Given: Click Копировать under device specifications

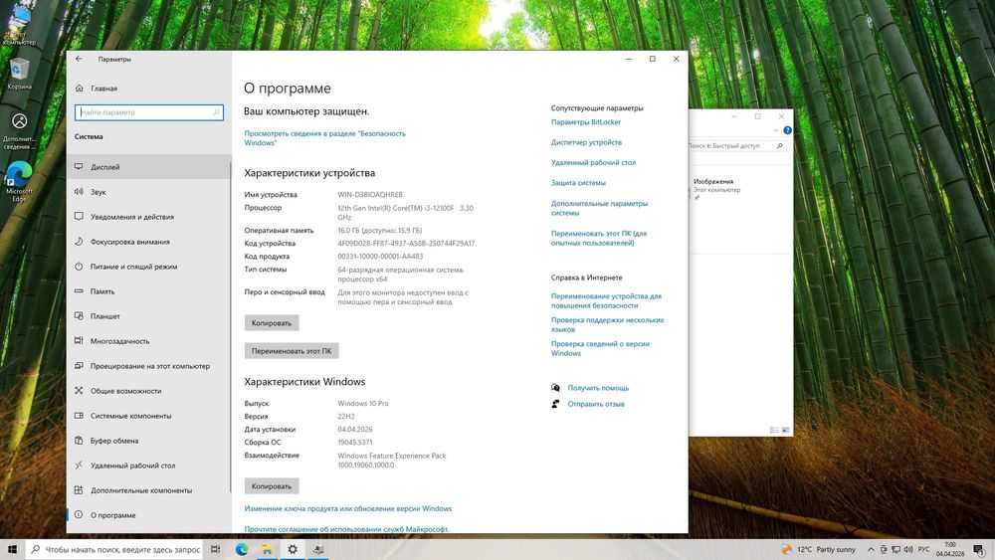Looking at the screenshot, I should point(271,323).
